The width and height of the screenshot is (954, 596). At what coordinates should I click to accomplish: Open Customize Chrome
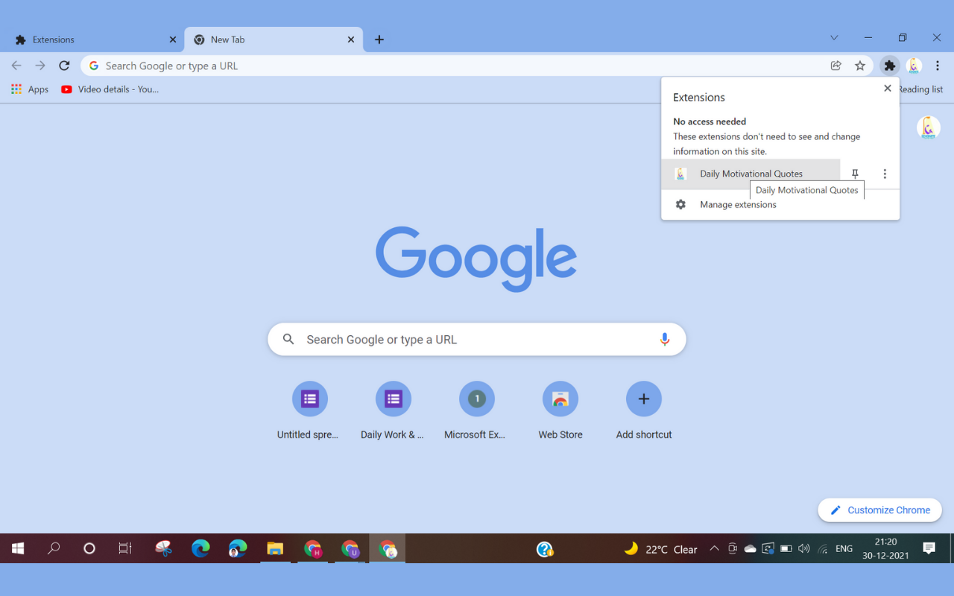[x=879, y=510]
